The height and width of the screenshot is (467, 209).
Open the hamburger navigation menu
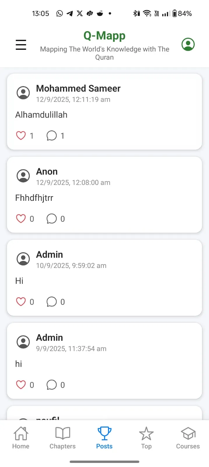(x=21, y=45)
